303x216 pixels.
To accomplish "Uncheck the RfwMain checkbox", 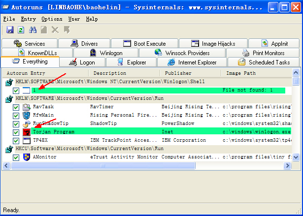I will [16, 116].
